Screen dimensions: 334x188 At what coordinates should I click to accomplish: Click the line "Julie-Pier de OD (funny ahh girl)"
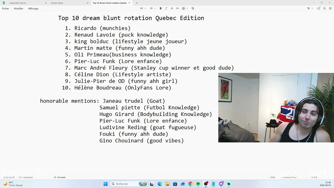[126, 81]
